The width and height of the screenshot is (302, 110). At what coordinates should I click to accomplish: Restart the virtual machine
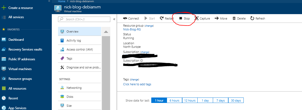click(167, 18)
